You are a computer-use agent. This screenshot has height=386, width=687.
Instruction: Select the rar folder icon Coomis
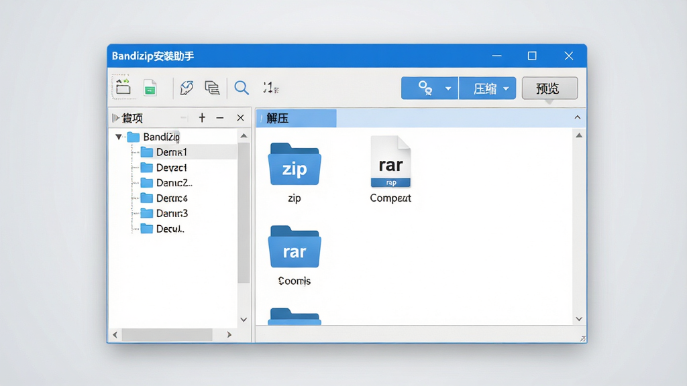pyautogui.click(x=295, y=247)
